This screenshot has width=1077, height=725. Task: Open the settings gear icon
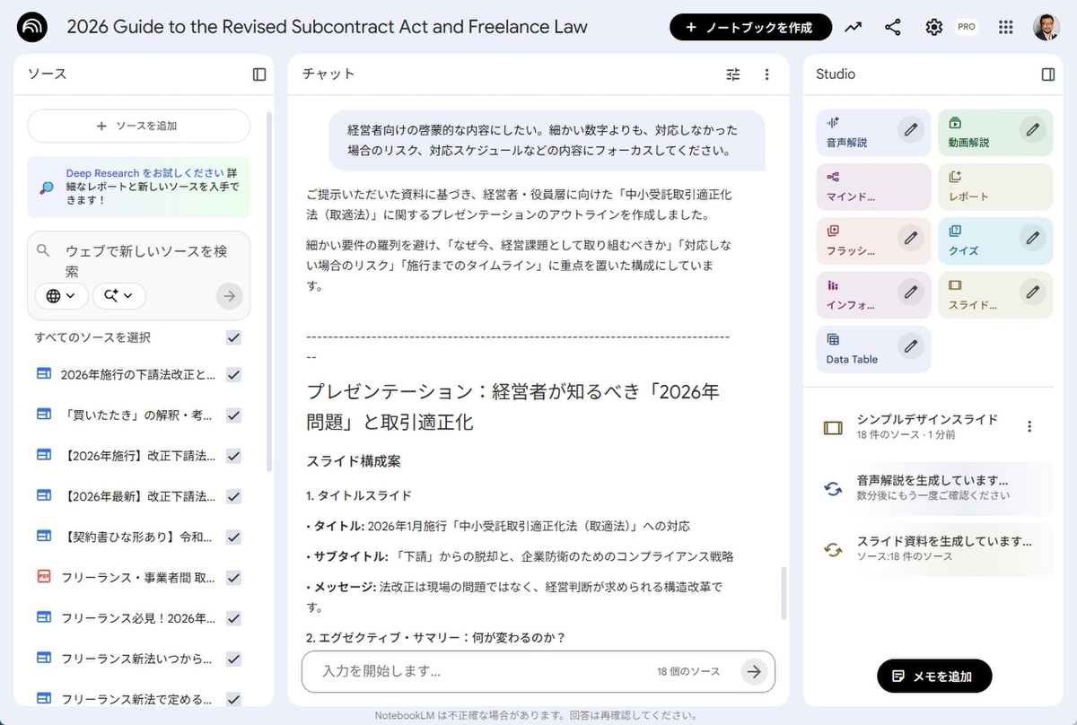pyautogui.click(x=933, y=27)
